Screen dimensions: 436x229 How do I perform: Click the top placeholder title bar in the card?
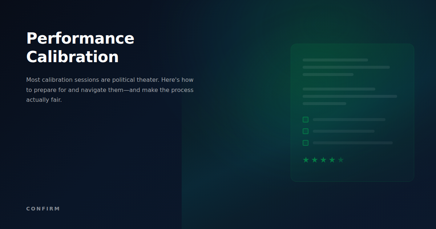(335, 60)
